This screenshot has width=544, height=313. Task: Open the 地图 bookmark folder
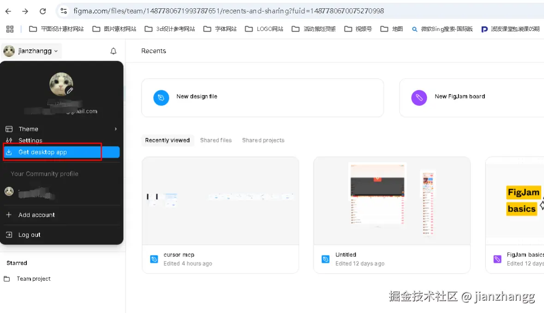click(392, 29)
